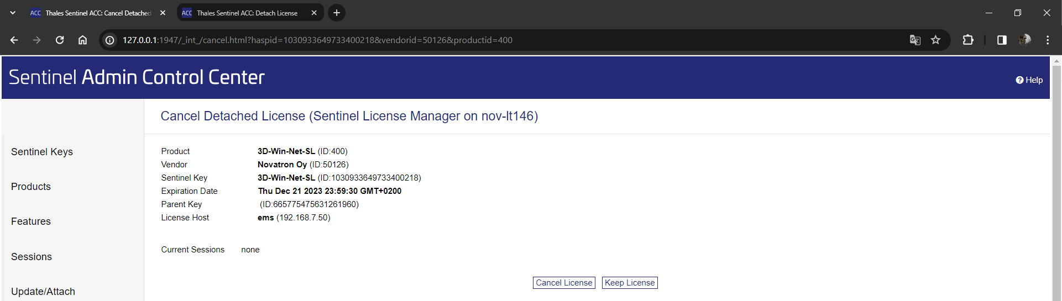
Task: Open a new browser tab
Action: point(337,13)
